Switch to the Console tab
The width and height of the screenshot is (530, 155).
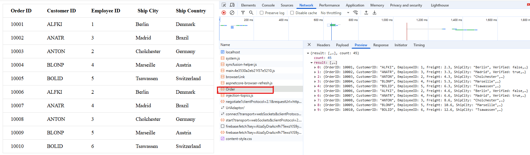pos(268,5)
